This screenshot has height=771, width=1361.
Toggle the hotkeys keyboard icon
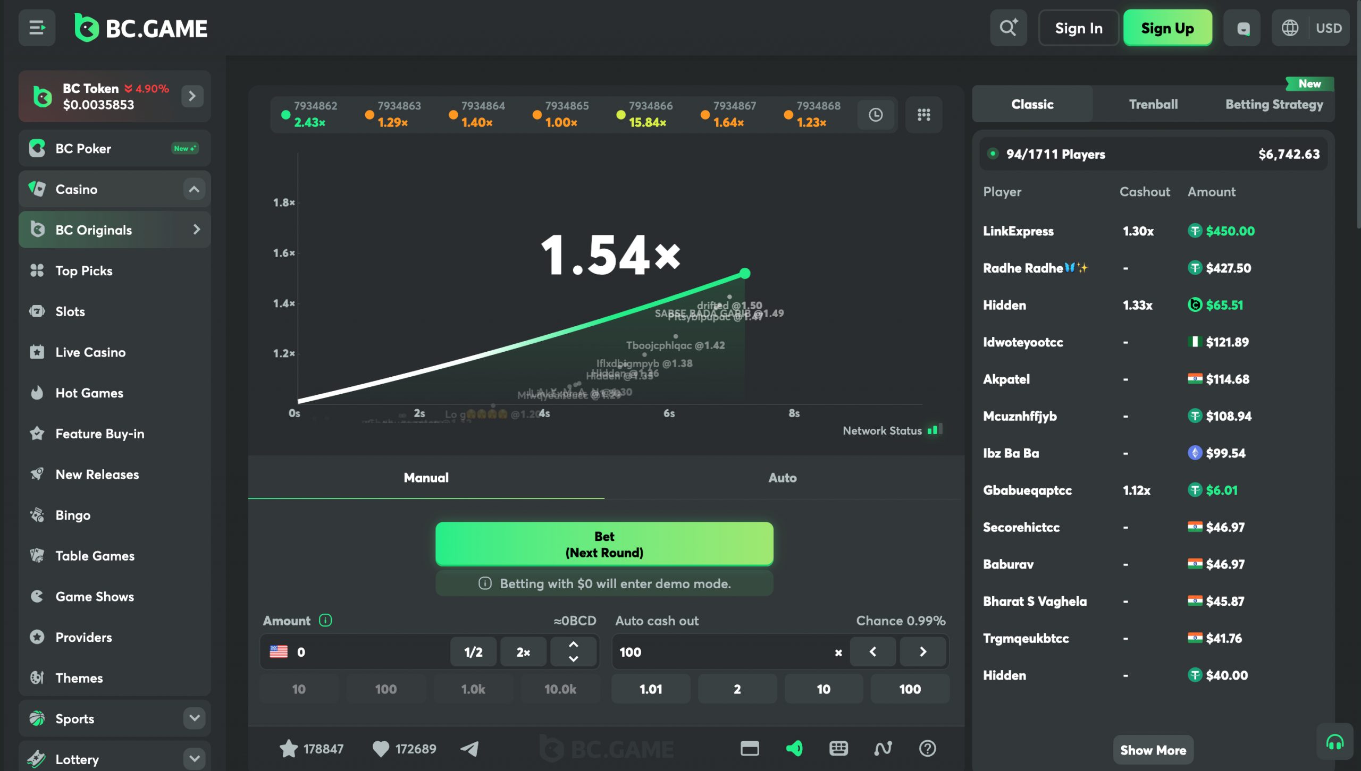(x=838, y=748)
